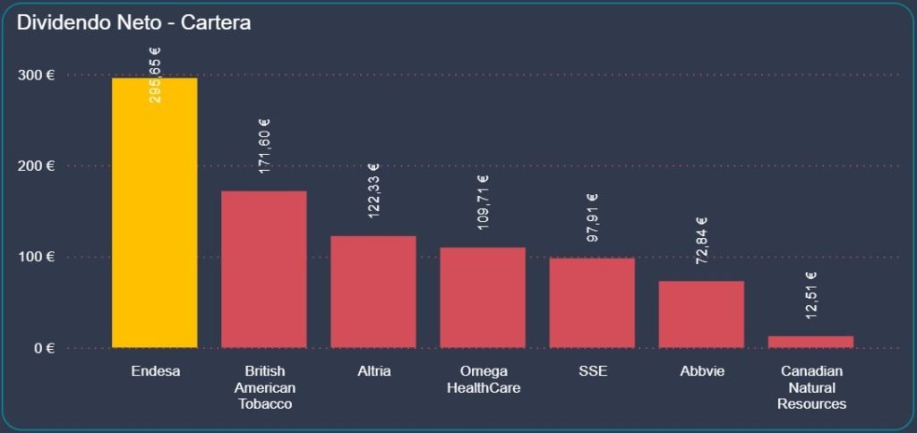Select the 122,33 € value label
Viewport: 917px width, 433px height.
(373, 191)
